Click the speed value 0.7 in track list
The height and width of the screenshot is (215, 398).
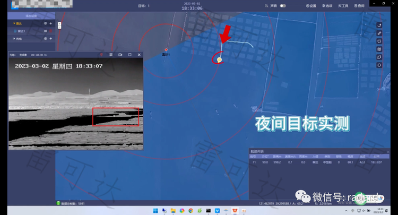click(x=290, y=162)
